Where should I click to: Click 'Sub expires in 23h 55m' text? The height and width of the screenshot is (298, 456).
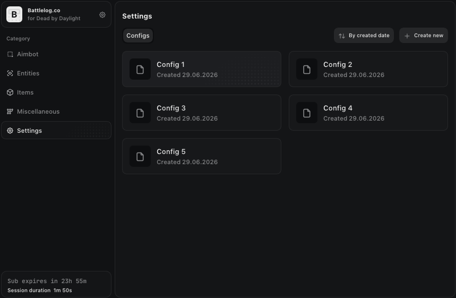tap(47, 281)
